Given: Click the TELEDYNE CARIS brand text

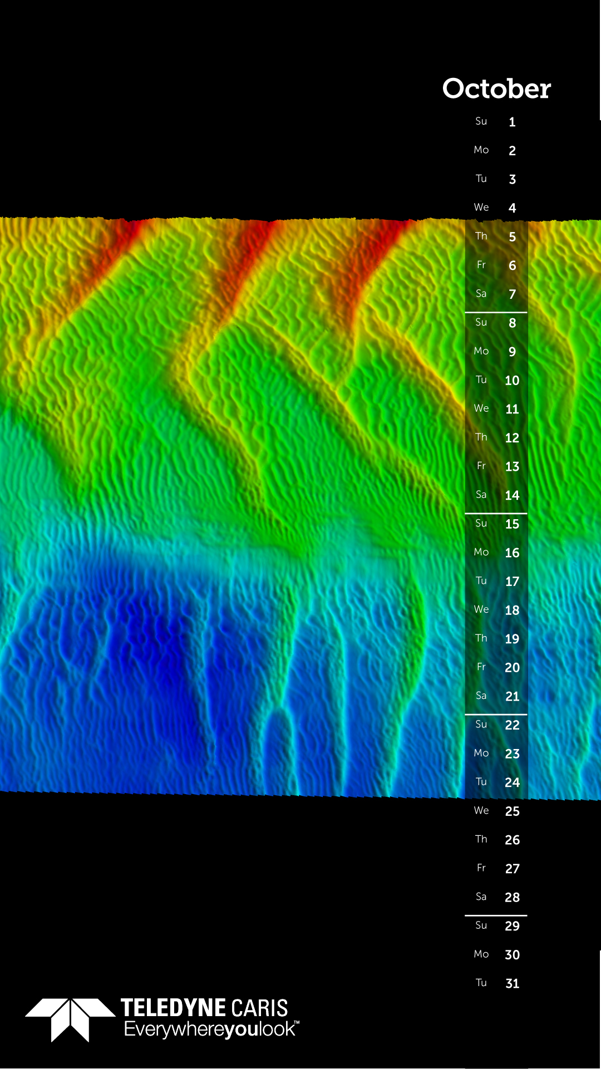Looking at the screenshot, I should point(204,1008).
